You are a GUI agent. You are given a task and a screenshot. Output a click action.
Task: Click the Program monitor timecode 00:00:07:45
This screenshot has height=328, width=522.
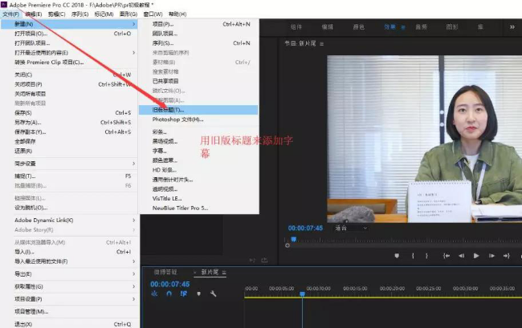click(x=305, y=228)
